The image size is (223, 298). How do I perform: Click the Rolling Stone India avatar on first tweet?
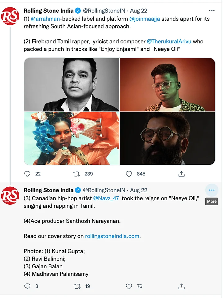[10, 16]
